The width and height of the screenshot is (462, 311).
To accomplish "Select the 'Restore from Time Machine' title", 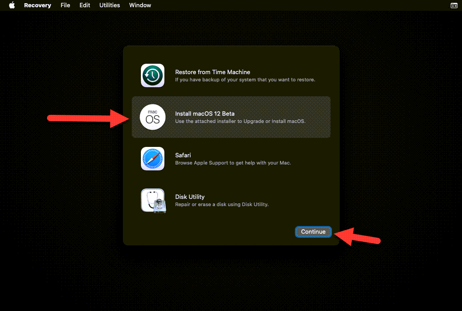I will click(212, 72).
